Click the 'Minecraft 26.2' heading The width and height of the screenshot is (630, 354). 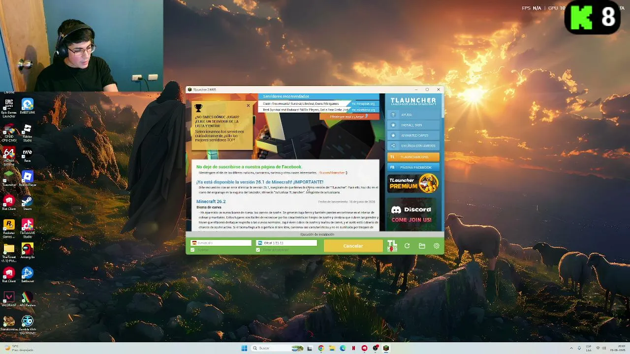tap(211, 202)
